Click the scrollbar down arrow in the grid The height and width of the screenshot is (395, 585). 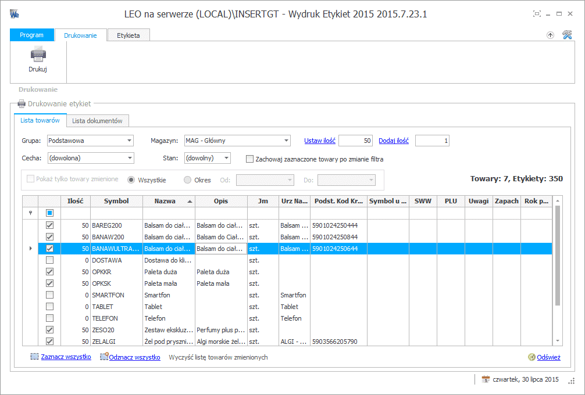[558, 340]
